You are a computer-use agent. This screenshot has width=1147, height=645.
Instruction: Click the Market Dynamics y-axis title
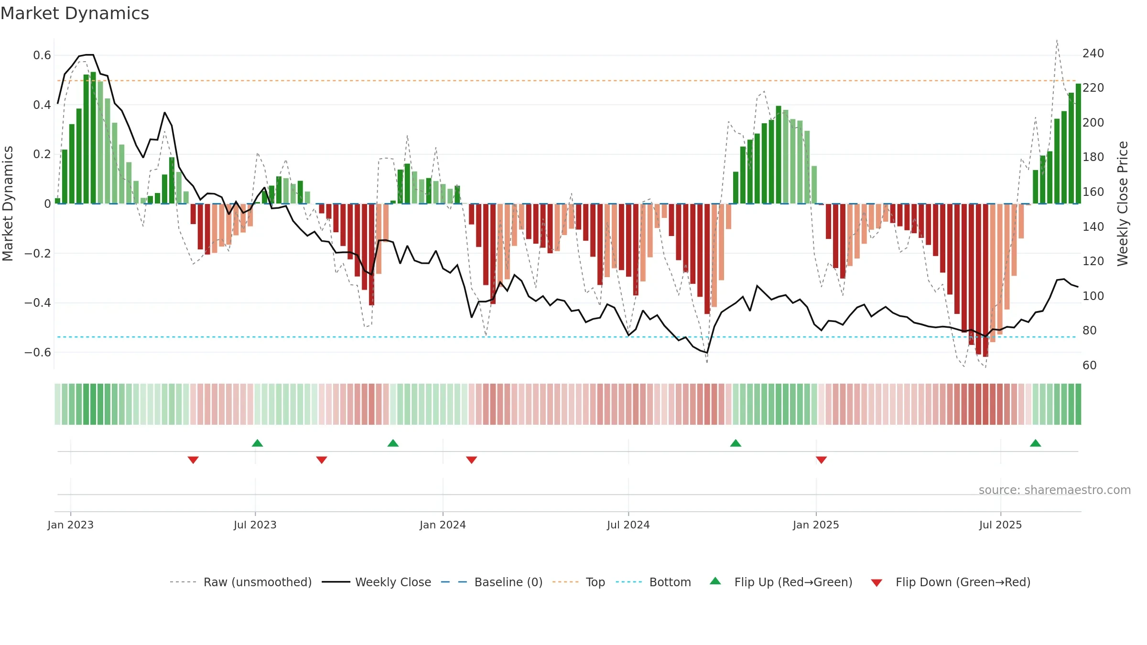(8, 204)
